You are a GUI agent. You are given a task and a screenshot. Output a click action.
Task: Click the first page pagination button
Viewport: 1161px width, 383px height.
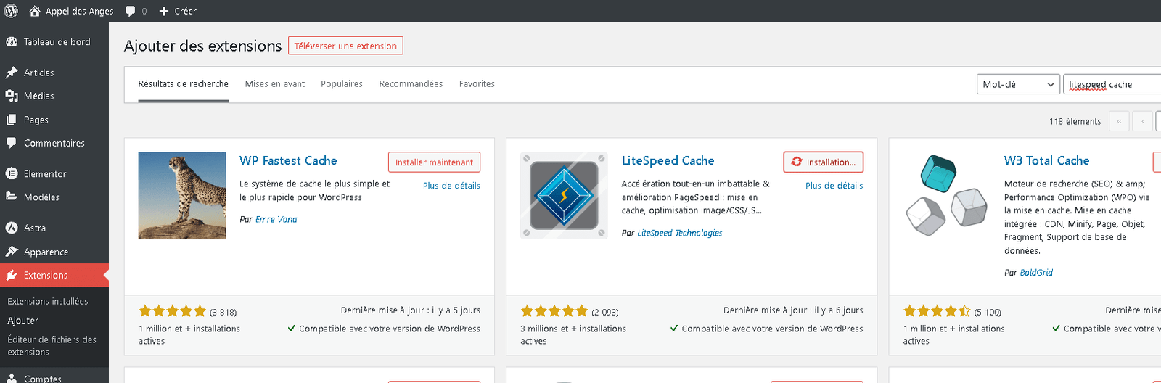1119,121
